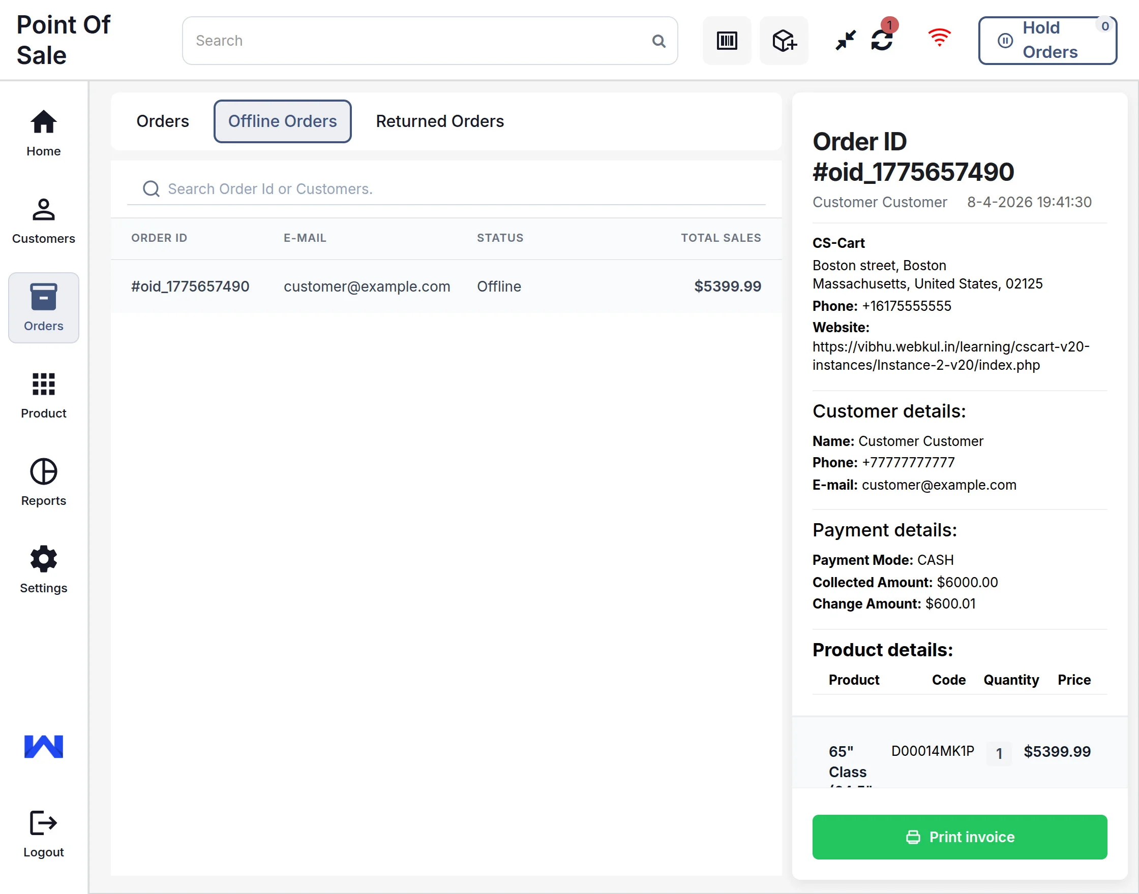Open Settings from the sidebar
The image size is (1139, 894).
coord(44,569)
